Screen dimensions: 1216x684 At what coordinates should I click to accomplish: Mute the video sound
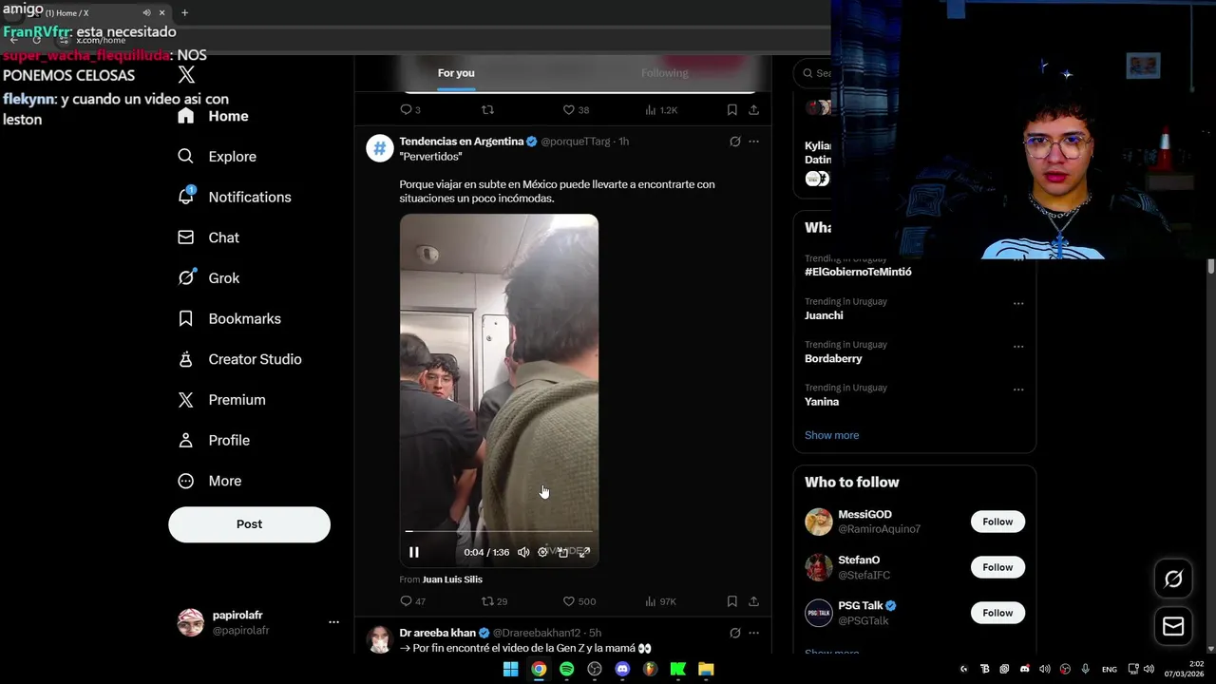pos(523,552)
